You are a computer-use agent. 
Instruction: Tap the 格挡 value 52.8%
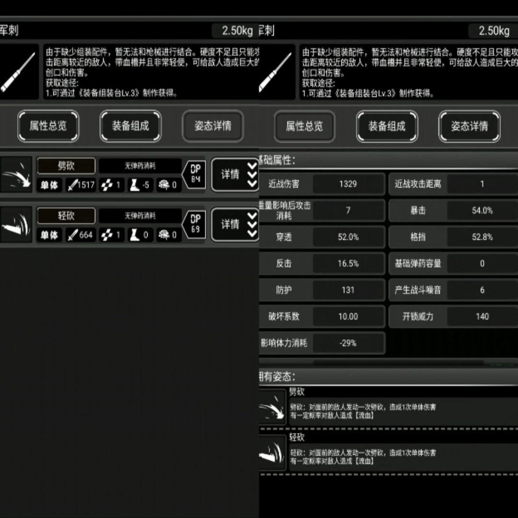click(x=482, y=237)
